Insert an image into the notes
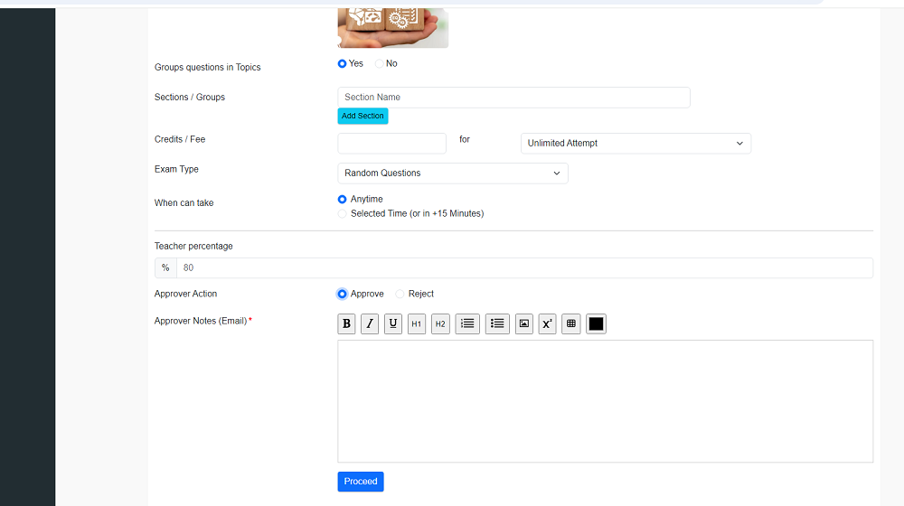This screenshot has height=506, width=904. [524, 323]
